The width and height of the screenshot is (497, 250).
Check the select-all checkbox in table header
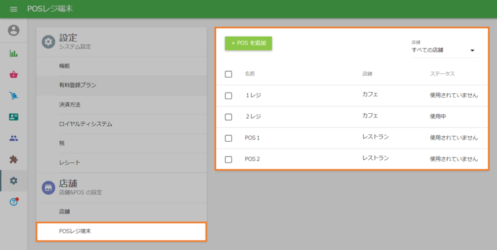[229, 74]
